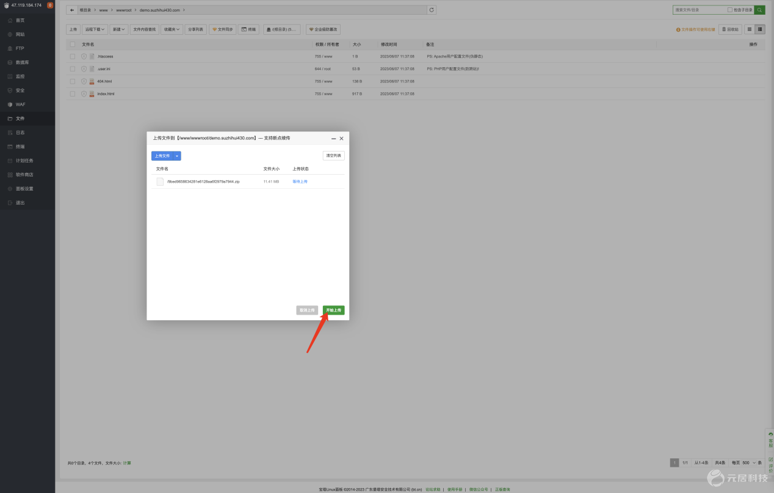
Task: Click 文件同步 file sync button
Action: point(222,29)
